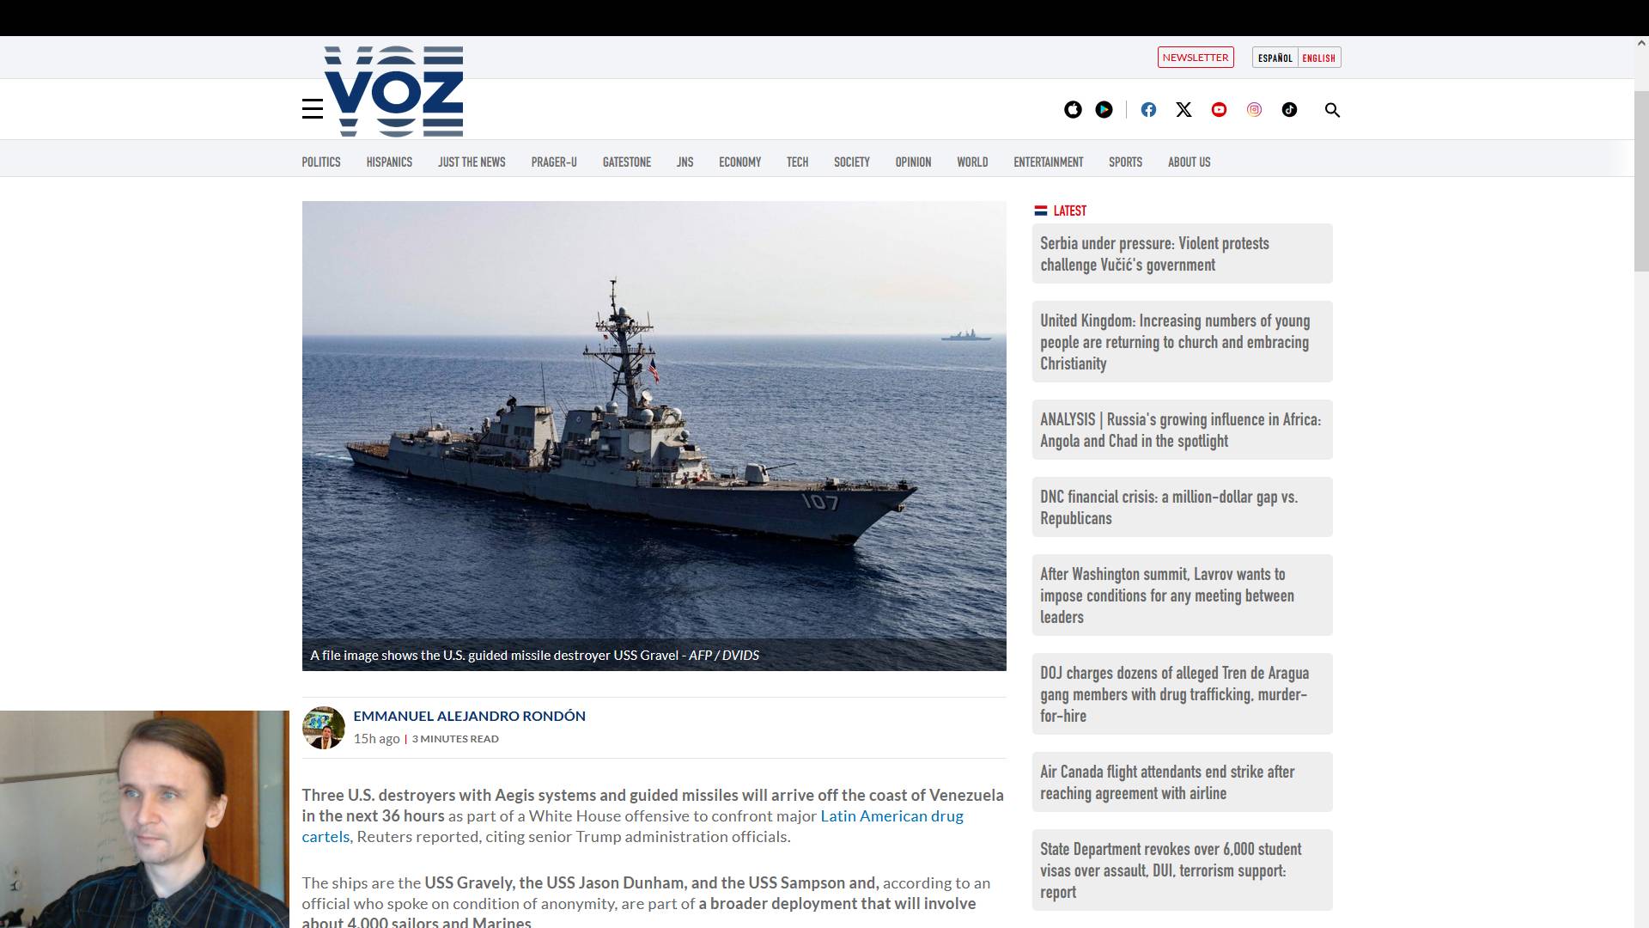Open the hamburger menu icon
Screen dimensions: 1649x928
(x=313, y=109)
